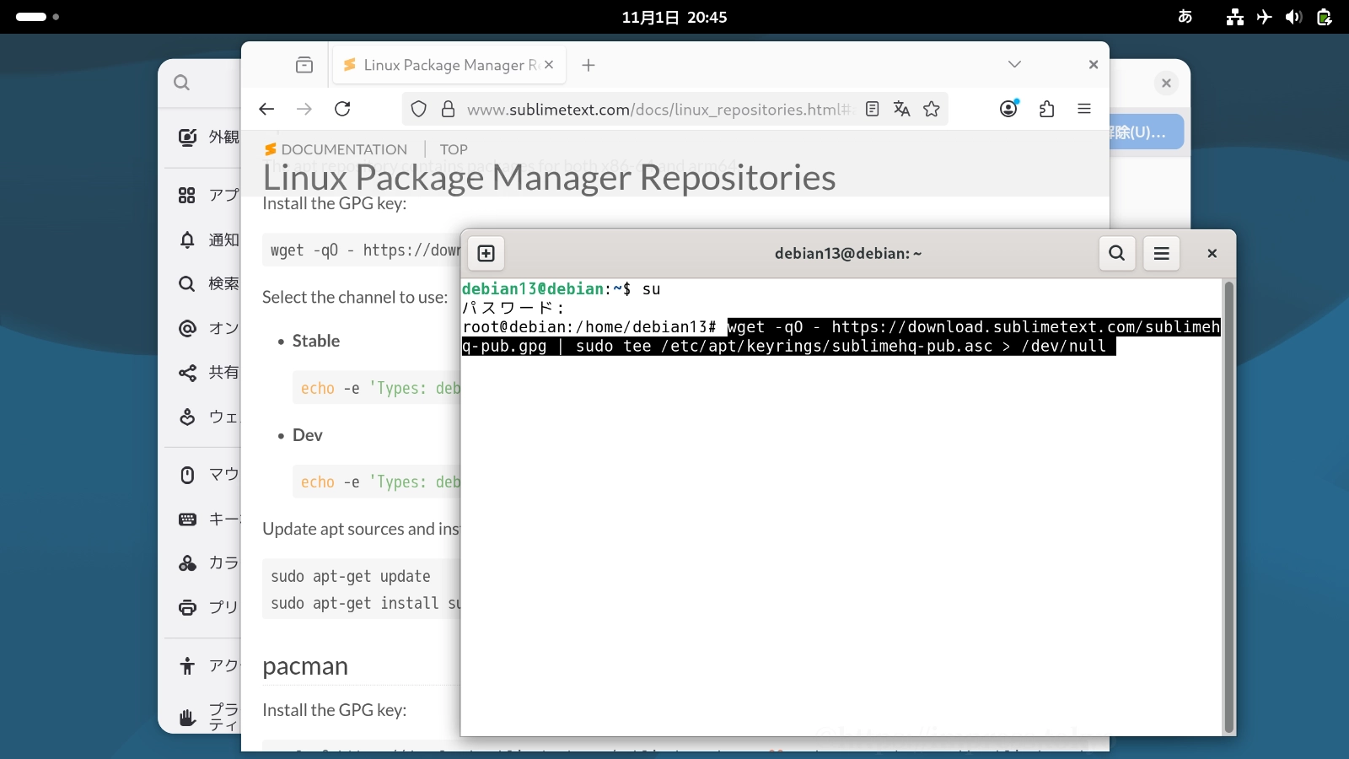This screenshot has width=1349, height=759.
Task: Click 'Select the channel to use:' text
Action: tap(355, 297)
